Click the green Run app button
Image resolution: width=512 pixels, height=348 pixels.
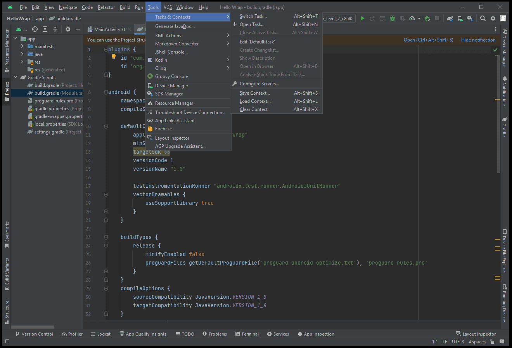click(362, 18)
